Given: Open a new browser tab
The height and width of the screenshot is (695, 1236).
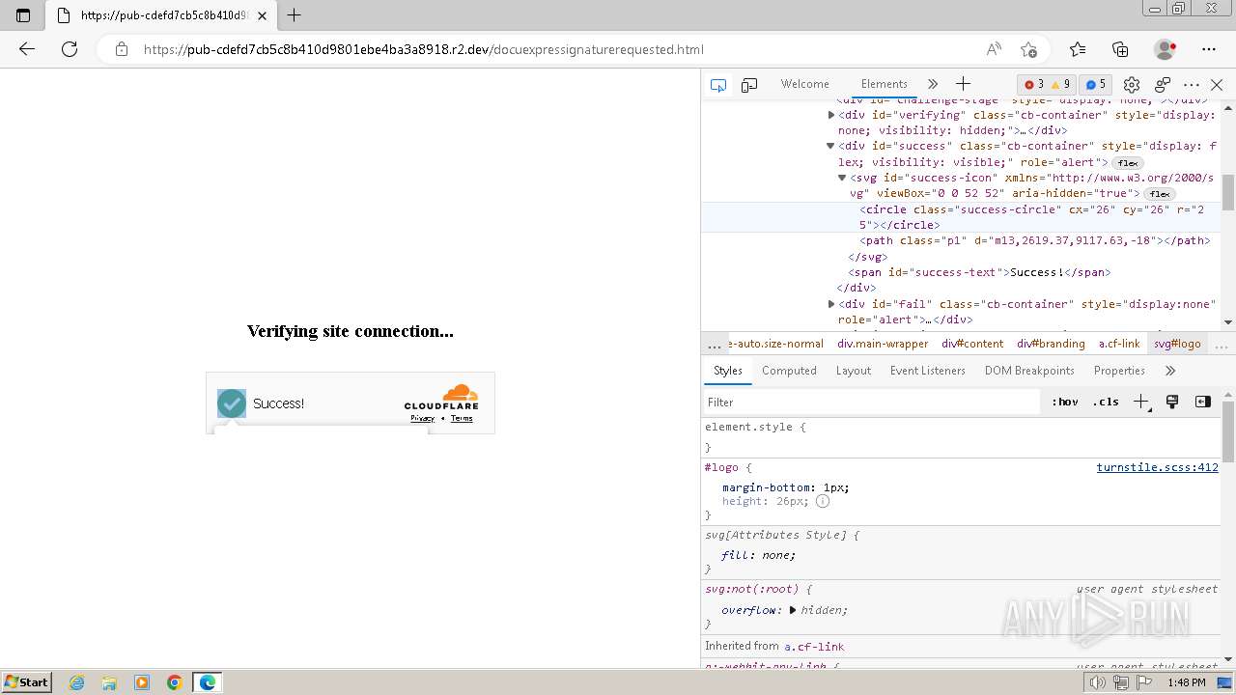Looking at the screenshot, I should click(x=295, y=14).
